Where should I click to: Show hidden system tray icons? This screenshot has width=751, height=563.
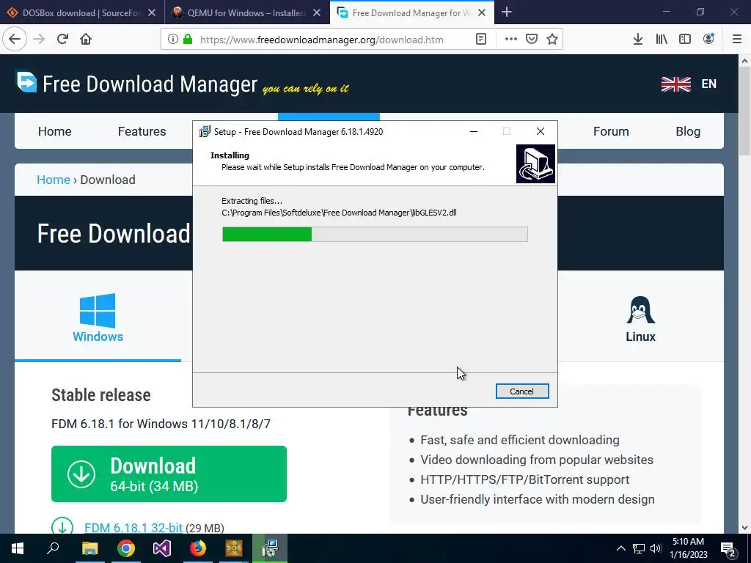coord(620,548)
